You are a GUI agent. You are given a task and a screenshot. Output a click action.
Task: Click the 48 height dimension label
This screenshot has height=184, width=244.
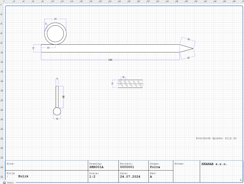click(64, 97)
